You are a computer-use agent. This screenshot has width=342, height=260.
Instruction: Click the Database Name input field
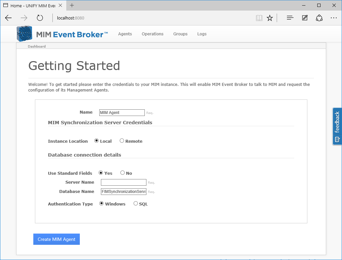(x=124, y=192)
